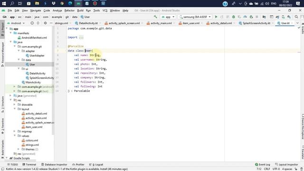Open the AVD Manager phone icon

click(x=283, y=17)
